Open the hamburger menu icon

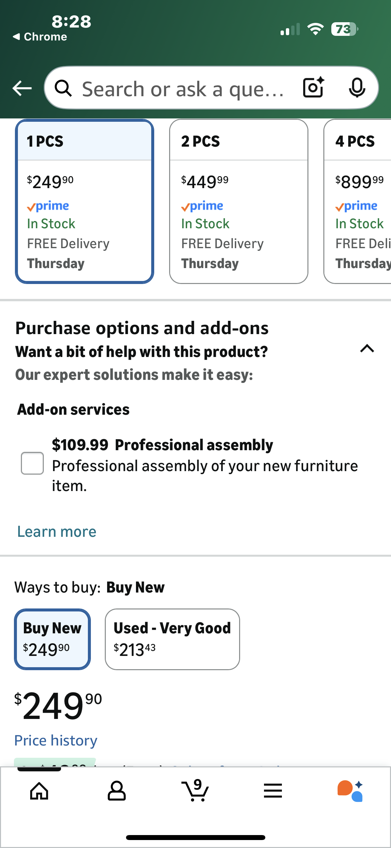(x=273, y=791)
